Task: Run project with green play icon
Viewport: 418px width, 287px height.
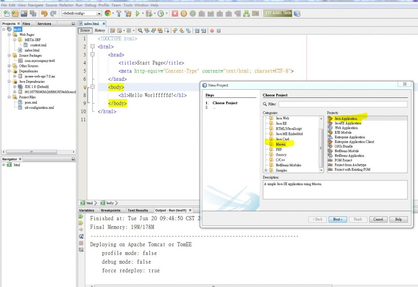Action: point(138,13)
